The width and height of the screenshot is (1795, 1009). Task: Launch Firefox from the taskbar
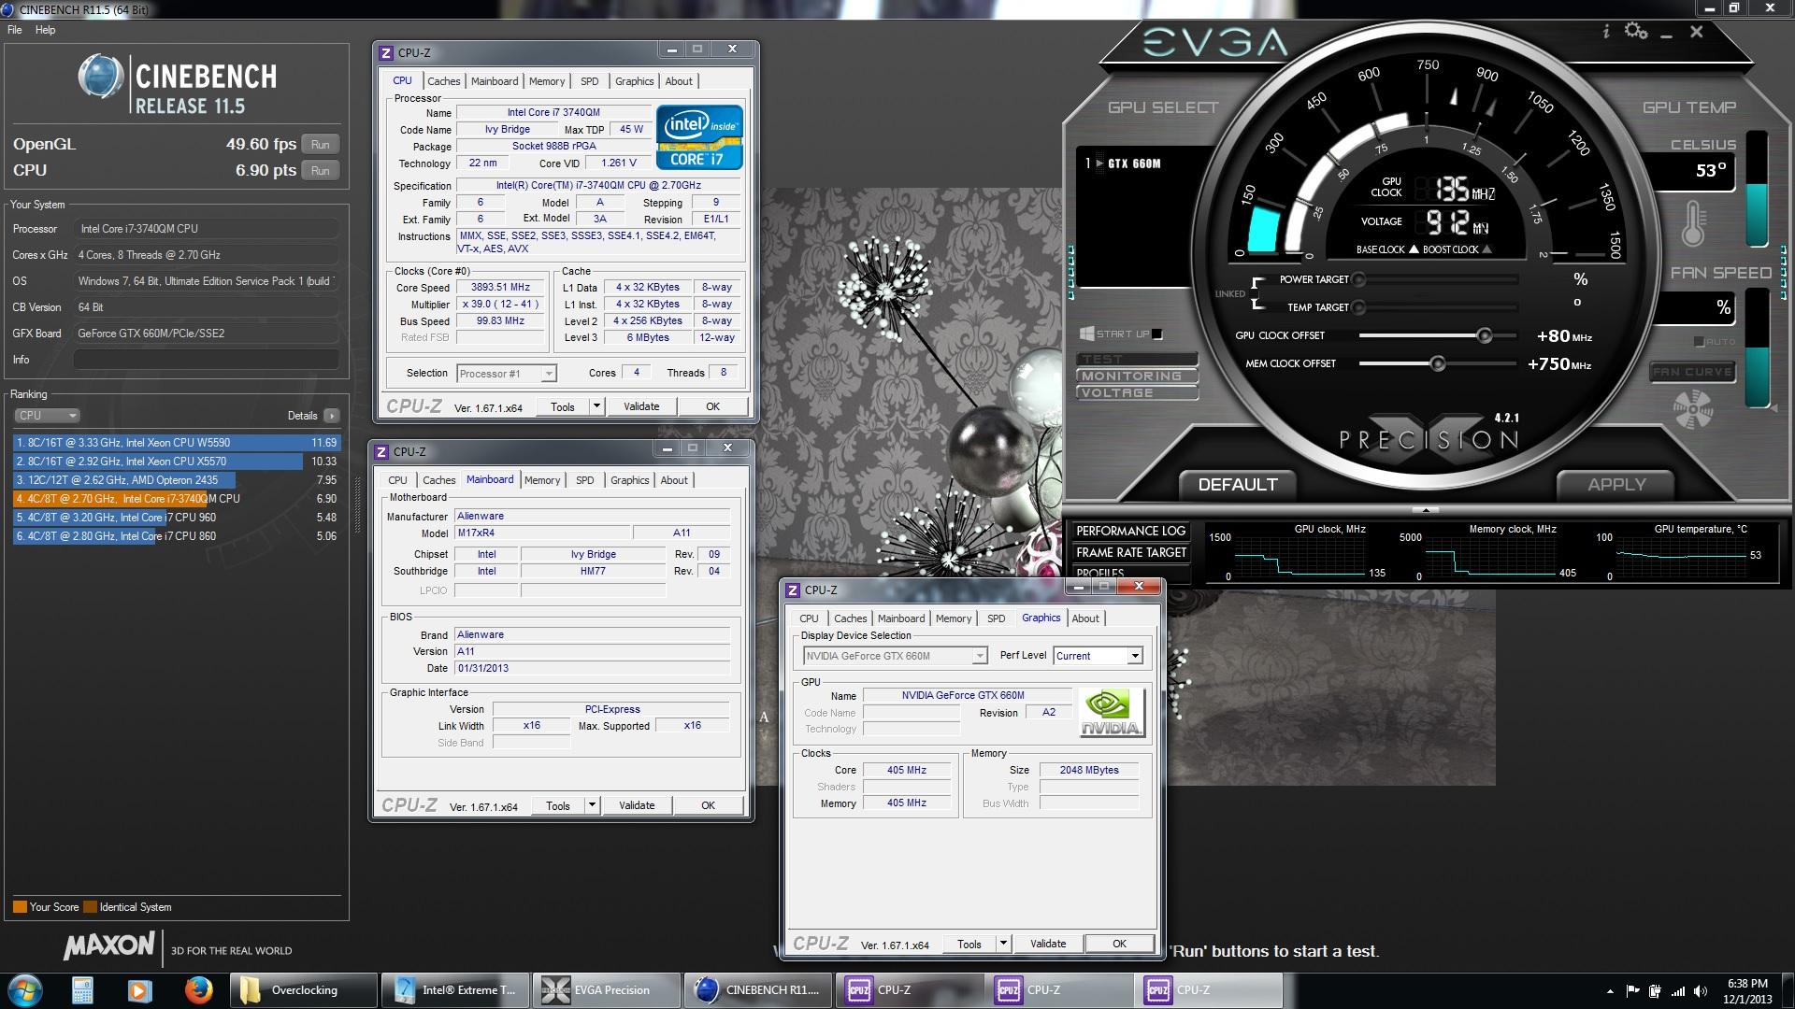pos(197,990)
